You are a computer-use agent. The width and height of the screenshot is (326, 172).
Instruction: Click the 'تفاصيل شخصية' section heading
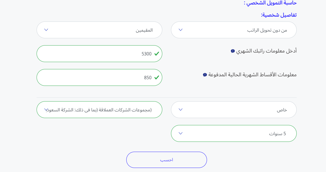279,15
